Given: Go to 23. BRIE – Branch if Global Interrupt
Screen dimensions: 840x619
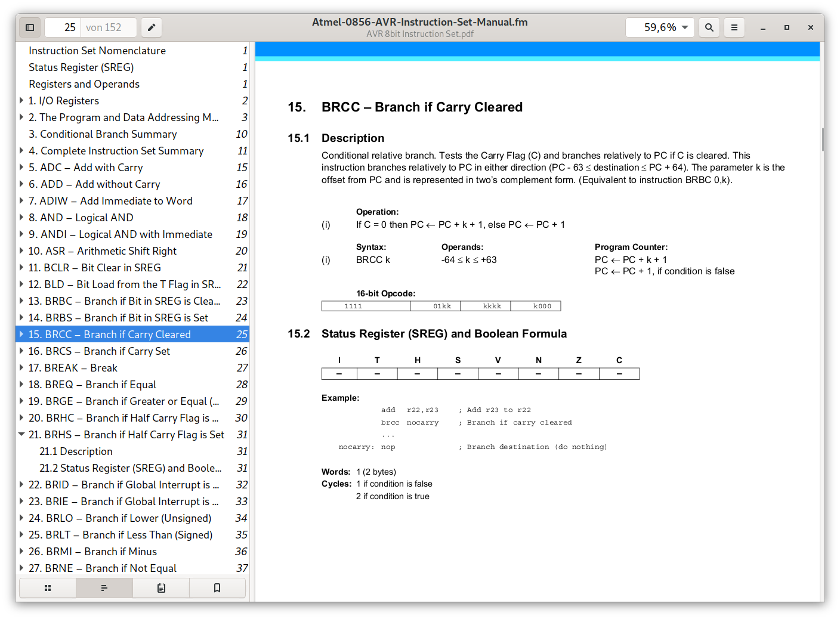Looking at the screenshot, I should tap(132, 502).
